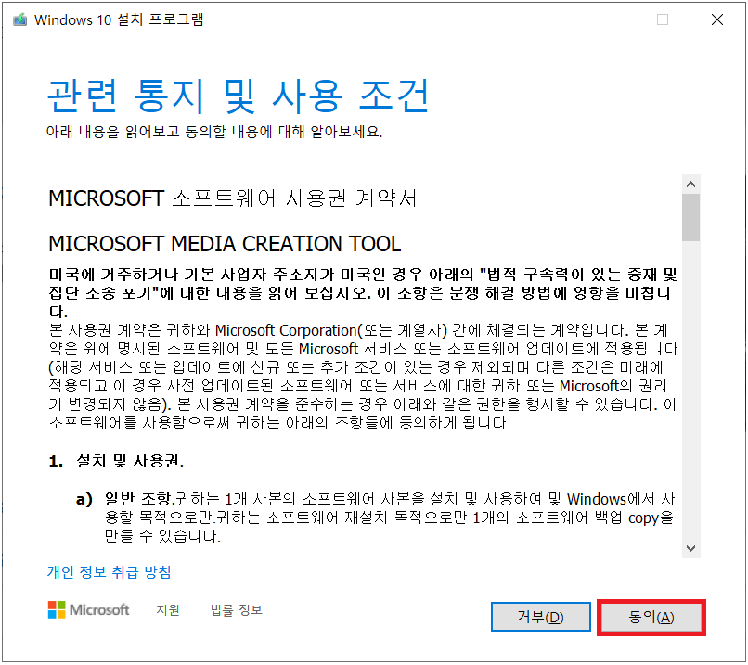Click the text MICROSOFT MEDIA CREATION TOOL
The image size is (748, 665).
(225, 244)
